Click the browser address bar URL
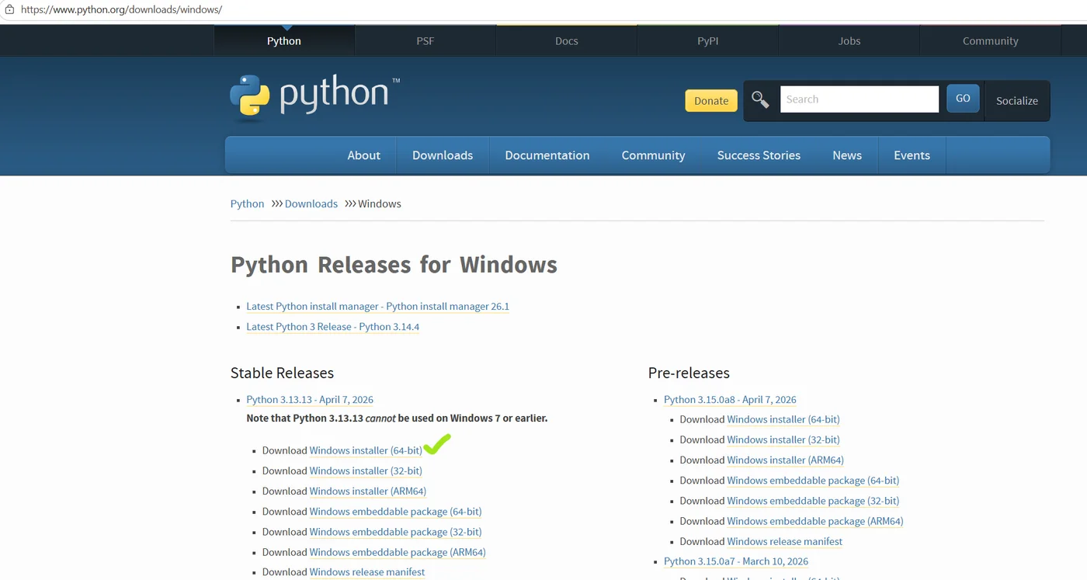 (121, 9)
